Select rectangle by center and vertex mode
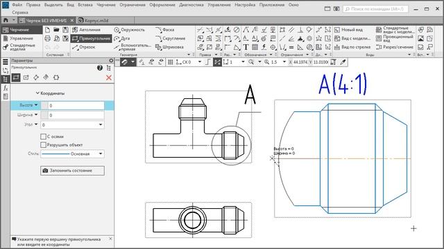The width and height of the screenshot is (444, 249). (26, 77)
